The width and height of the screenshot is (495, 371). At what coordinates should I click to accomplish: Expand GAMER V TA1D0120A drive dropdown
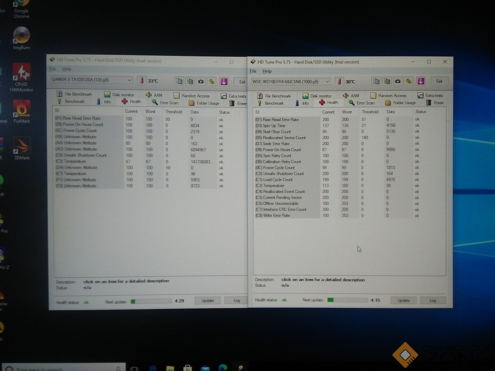tap(129, 80)
